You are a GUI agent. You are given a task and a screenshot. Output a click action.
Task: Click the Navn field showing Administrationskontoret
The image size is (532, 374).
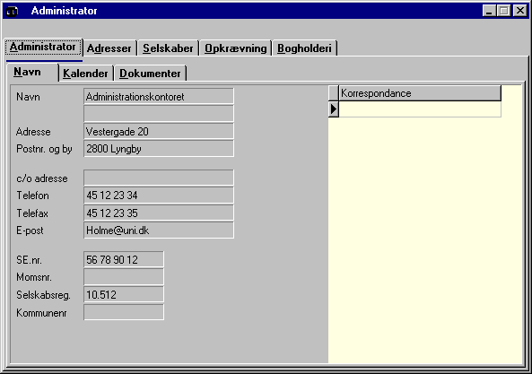point(159,96)
